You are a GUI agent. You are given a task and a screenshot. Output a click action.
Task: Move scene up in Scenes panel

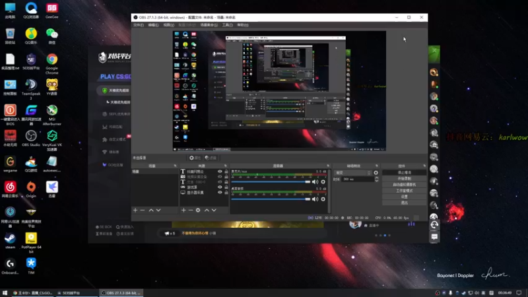(x=151, y=210)
